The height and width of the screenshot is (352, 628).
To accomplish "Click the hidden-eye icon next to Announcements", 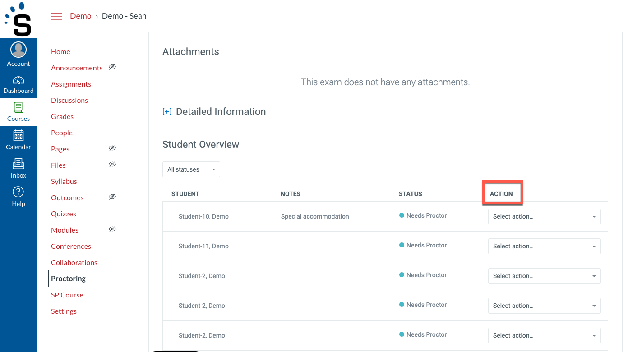I will [x=112, y=67].
